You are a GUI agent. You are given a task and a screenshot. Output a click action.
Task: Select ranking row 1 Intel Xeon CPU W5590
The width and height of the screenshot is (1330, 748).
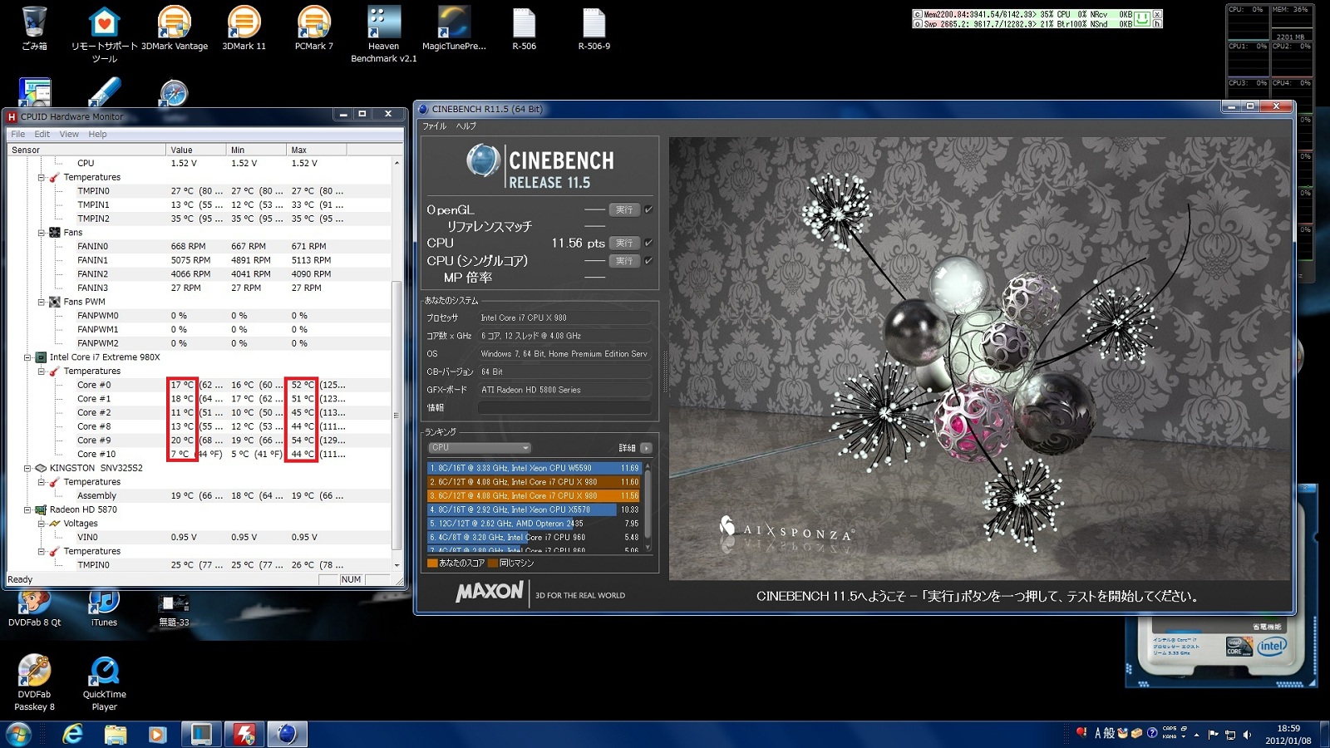click(534, 468)
